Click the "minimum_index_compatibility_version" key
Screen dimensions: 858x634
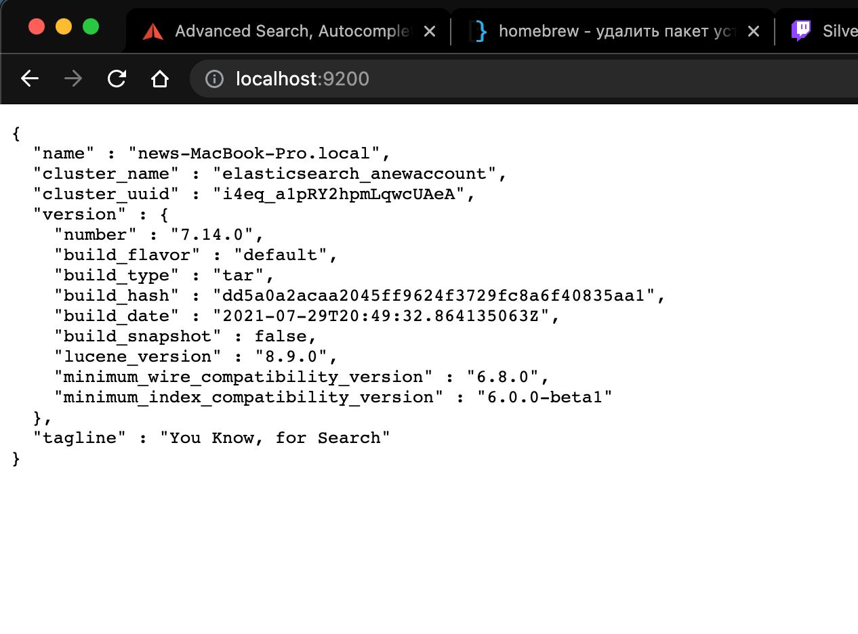(249, 397)
